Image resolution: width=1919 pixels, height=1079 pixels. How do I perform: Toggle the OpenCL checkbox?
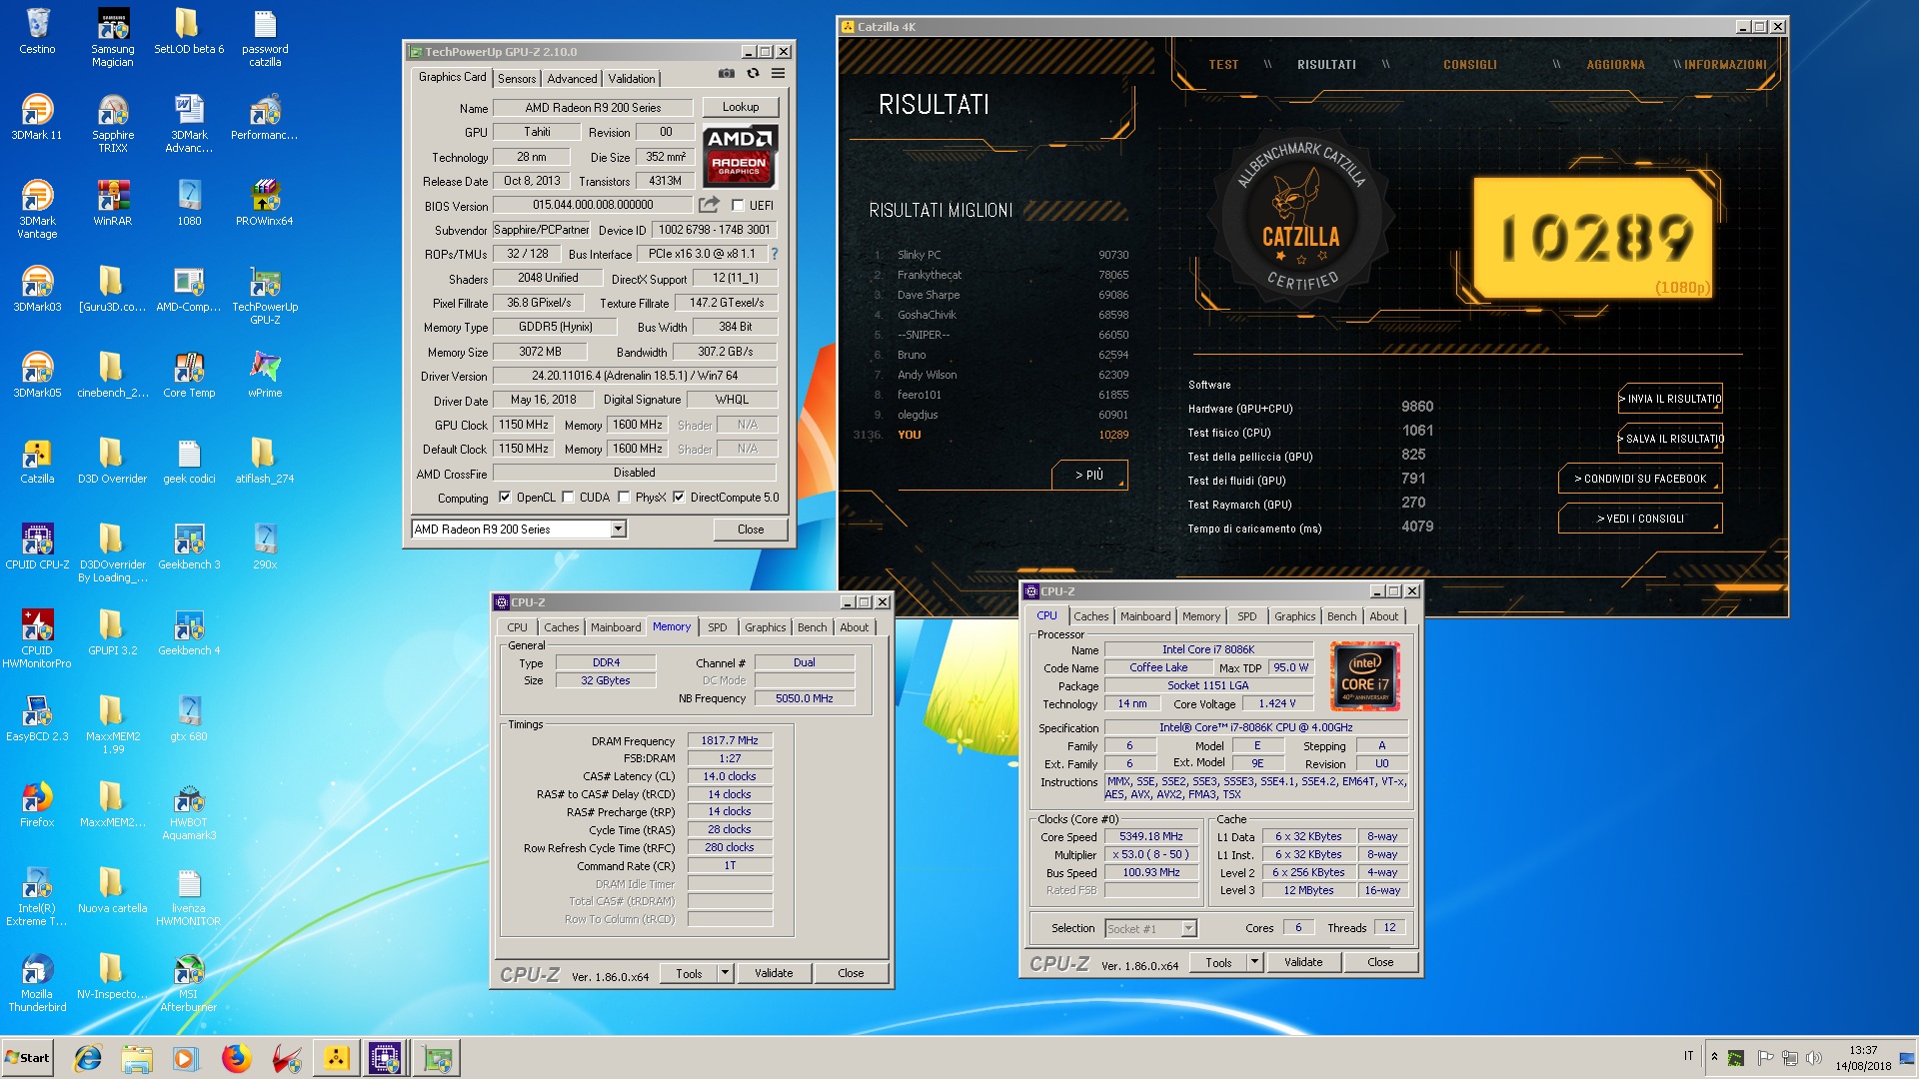pos(505,497)
